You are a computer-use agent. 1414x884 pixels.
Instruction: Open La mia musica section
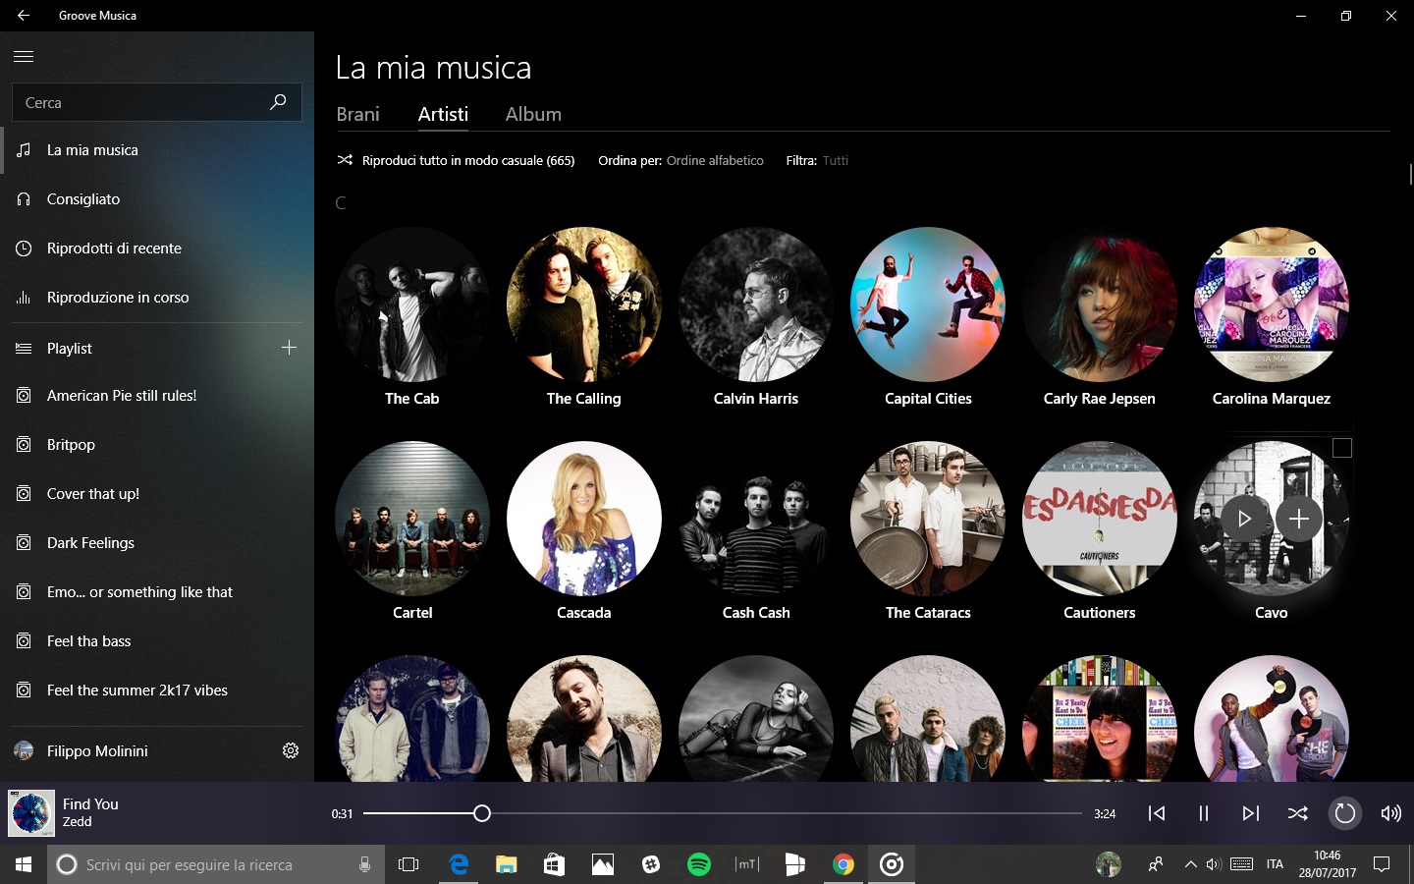(x=157, y=150)
